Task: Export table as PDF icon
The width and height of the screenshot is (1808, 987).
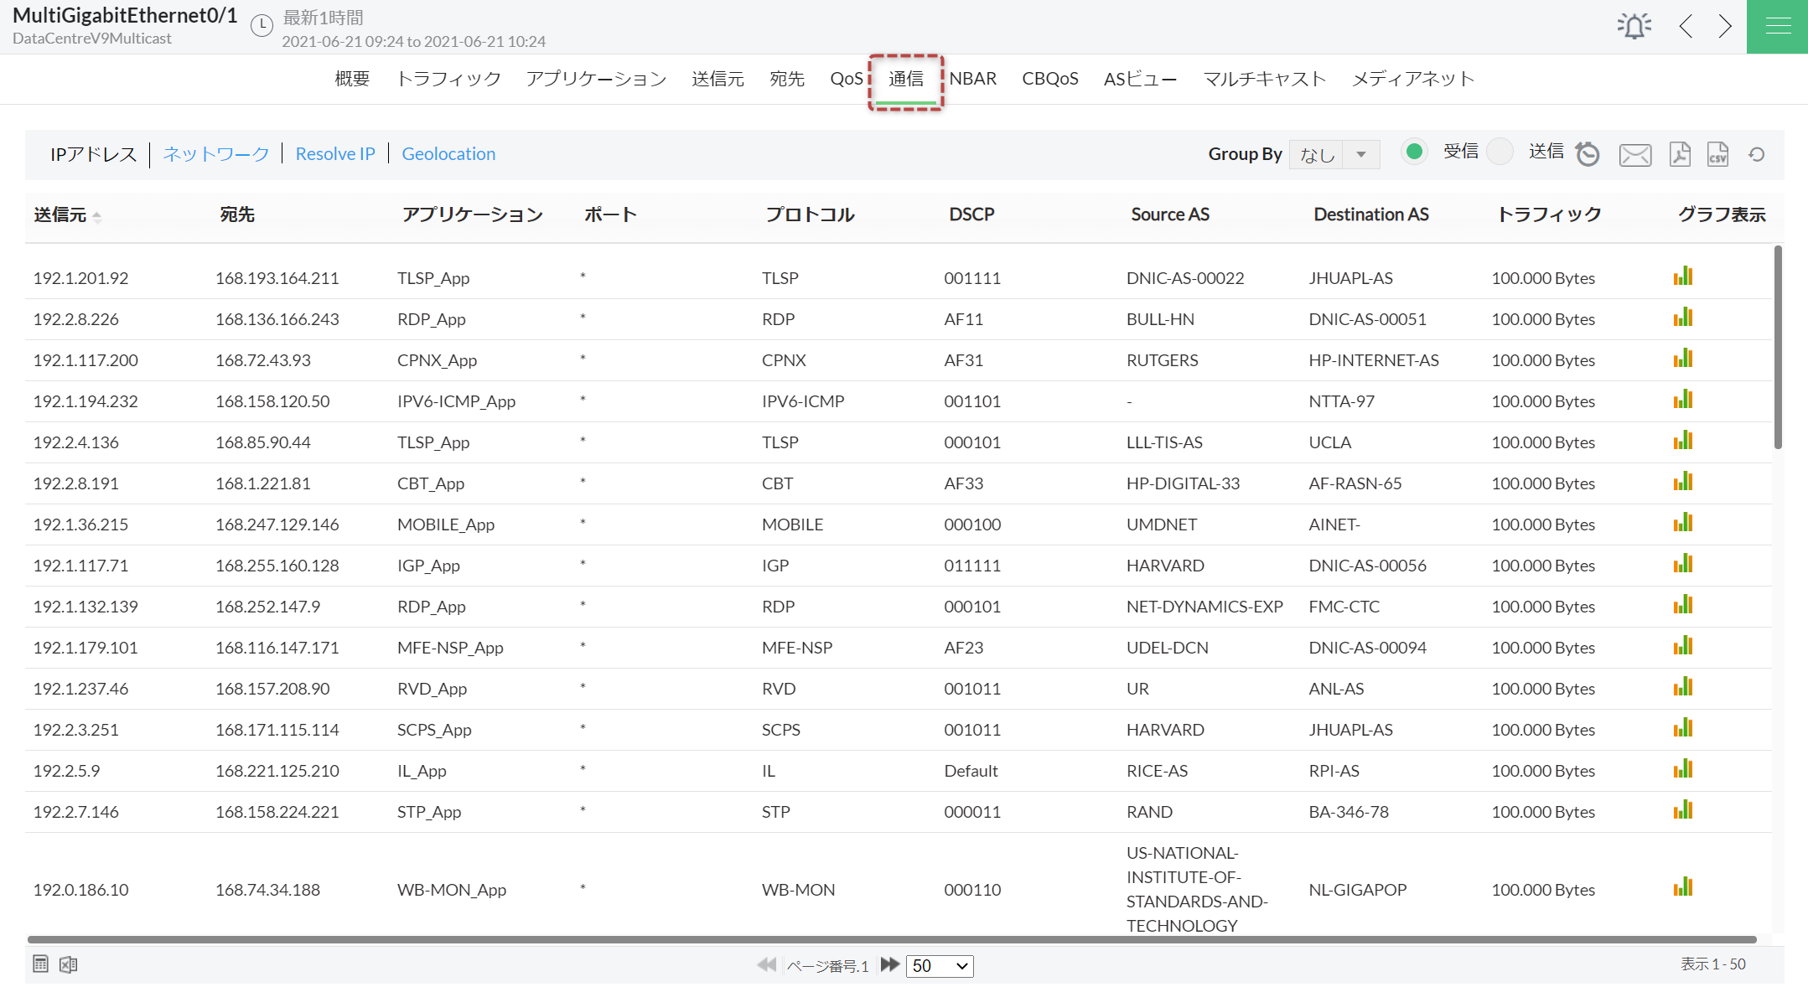Action: pyautogui.click(x=1679, y=154)
